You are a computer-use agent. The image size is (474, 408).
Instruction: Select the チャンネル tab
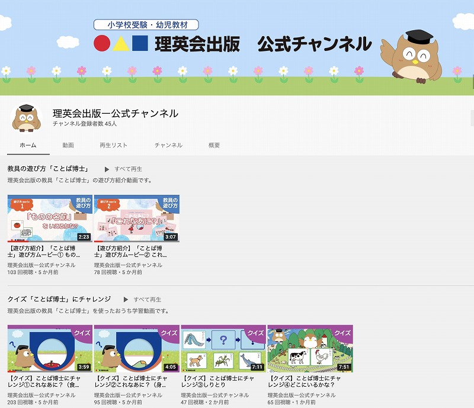[x=168, y=145]
